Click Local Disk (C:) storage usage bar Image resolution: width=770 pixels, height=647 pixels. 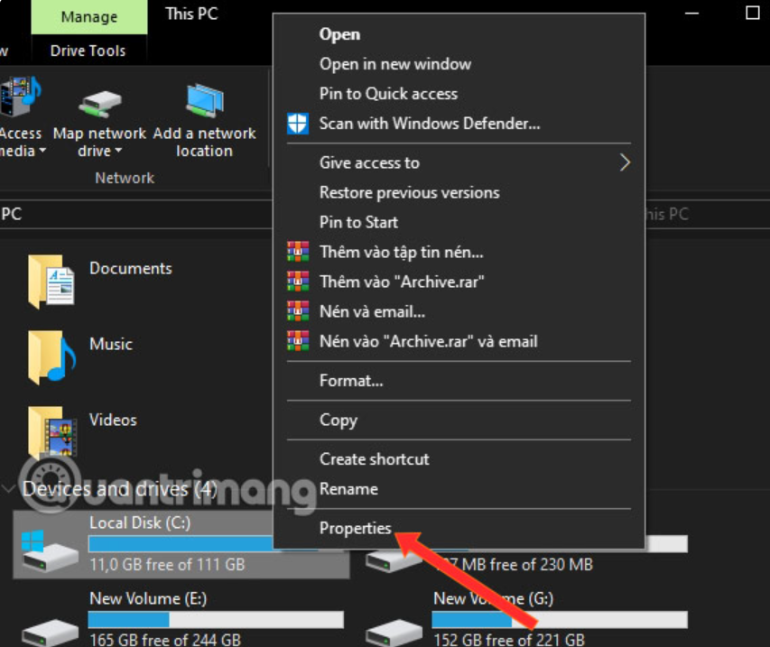pyautogui.click(x=181, y=543)
